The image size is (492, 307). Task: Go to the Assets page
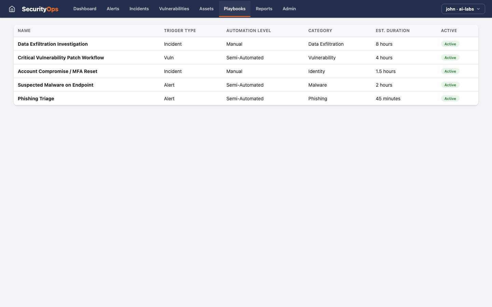point(206,9)
